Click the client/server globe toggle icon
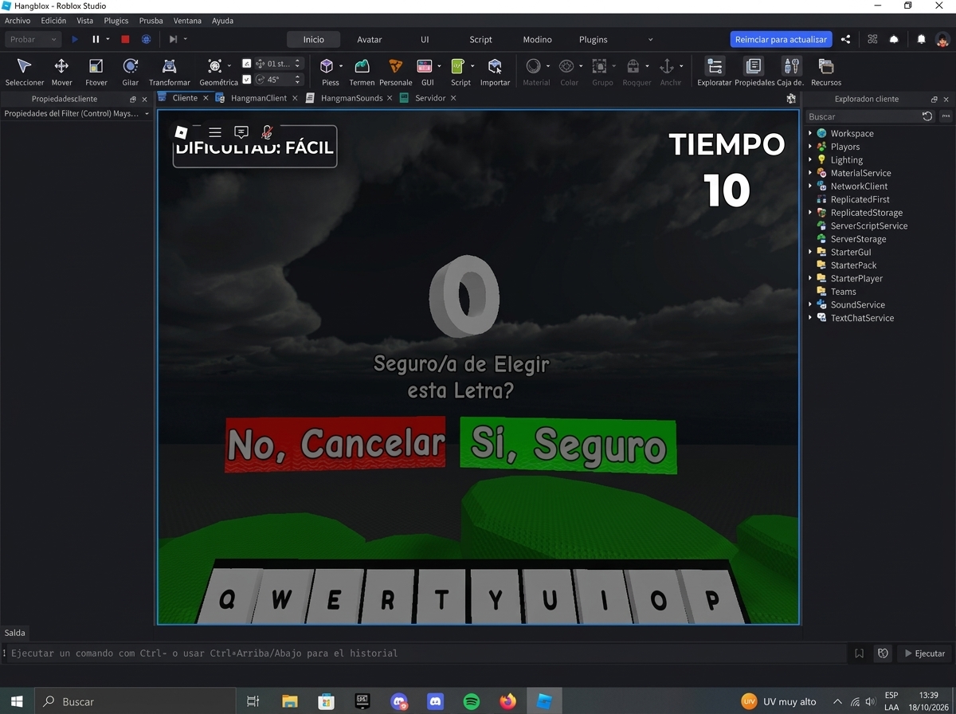 [146, 39]
